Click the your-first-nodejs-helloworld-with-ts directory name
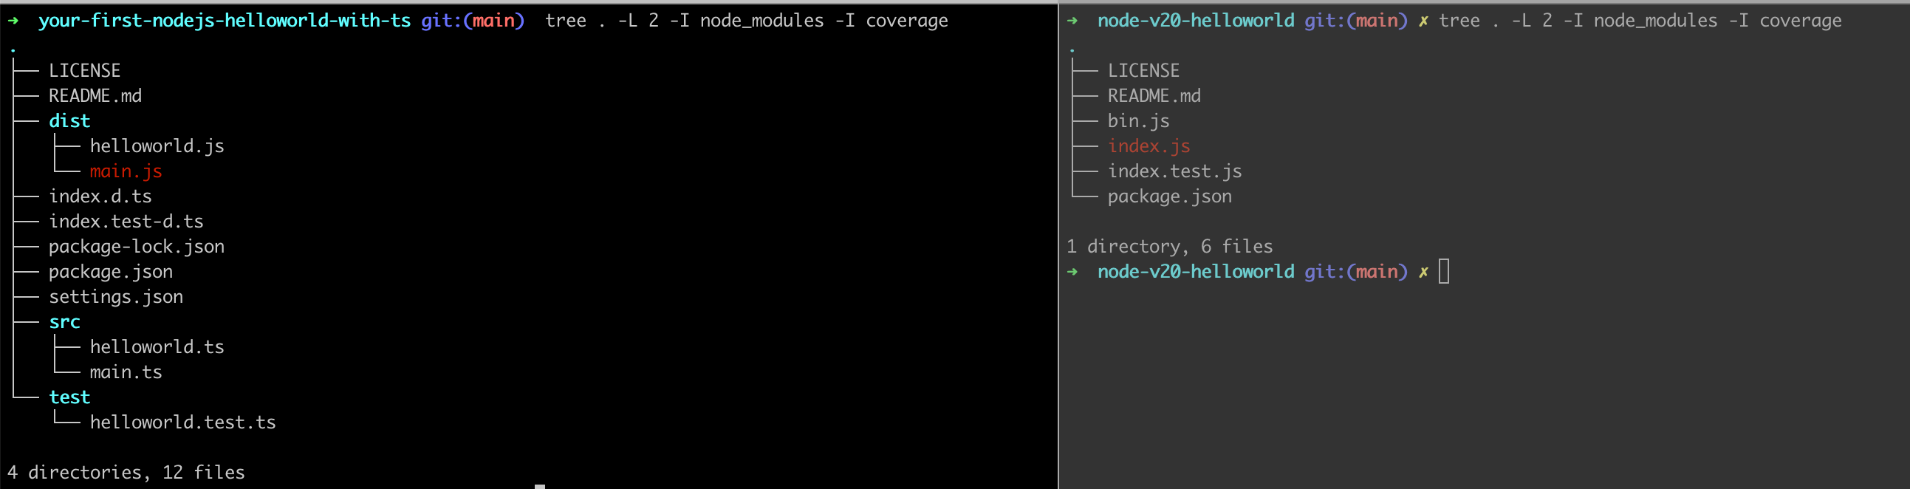The width and height of the screenshot is (1910, 489). point(225,21)
